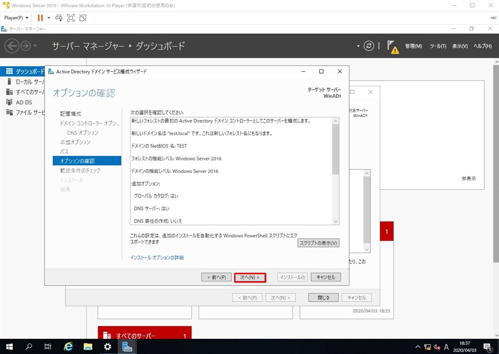Toggle the IME input mode A indicator
The width and height of the screenshot is (499, 354).
click(x=446, y=347)
